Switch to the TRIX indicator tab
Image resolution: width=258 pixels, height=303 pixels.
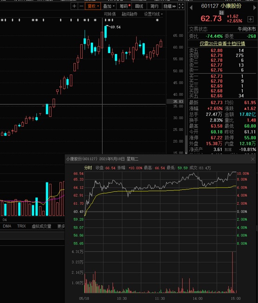pyautogui.click(x=21, y=226)
